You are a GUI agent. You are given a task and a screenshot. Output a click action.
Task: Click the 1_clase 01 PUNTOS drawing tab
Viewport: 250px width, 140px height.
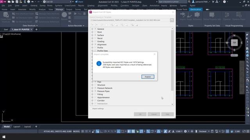21,30
